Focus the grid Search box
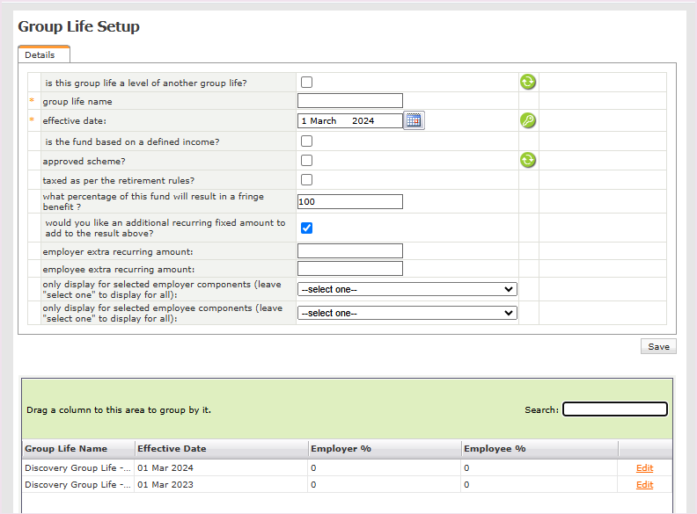Viewport: 697px width, 514px height. click(x=614, y=409)
